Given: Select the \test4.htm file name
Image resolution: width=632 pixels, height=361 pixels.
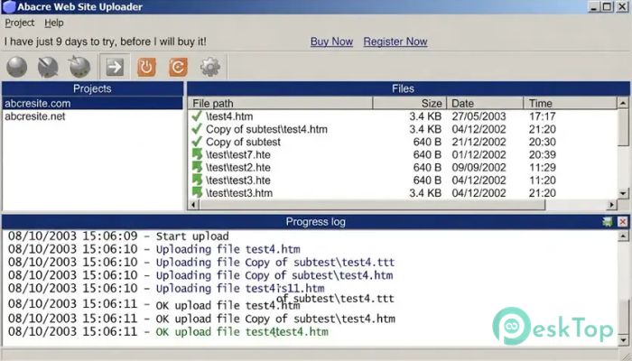Looking at the screenshot, I should coord(229,116).
